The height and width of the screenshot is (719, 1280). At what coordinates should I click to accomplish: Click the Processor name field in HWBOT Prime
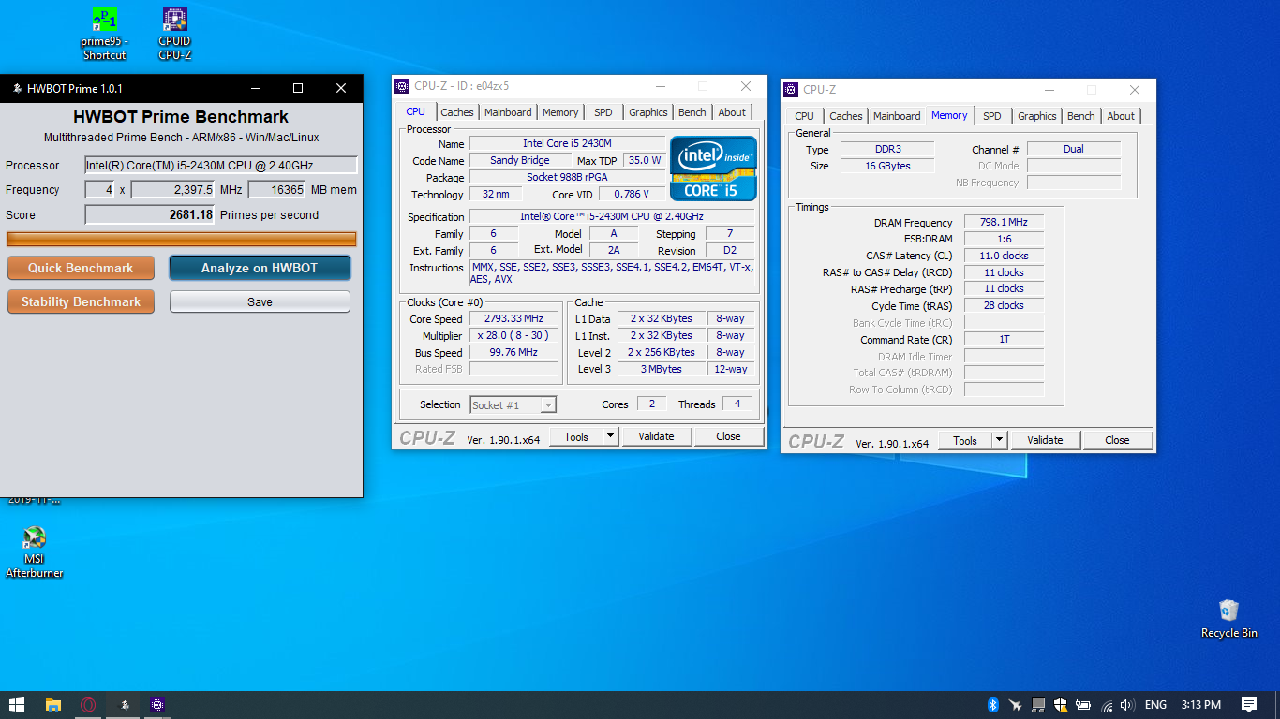point(221,165)
